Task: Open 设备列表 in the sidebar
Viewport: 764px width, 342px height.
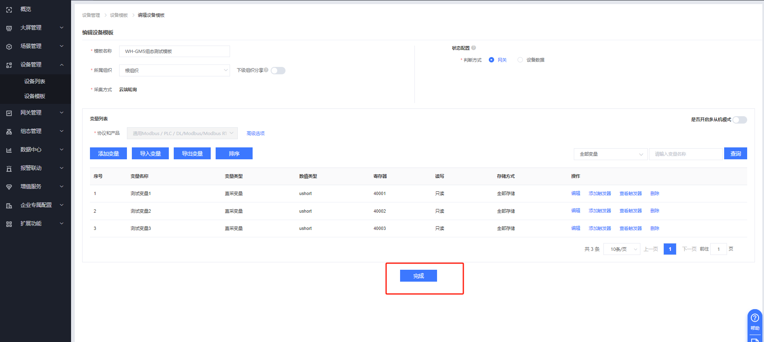Action: coord(35,81)
